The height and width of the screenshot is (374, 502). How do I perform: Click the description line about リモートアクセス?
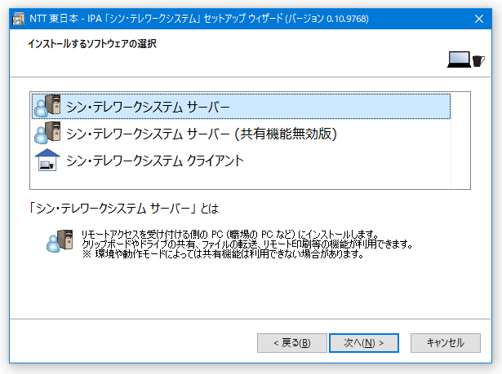230,235
